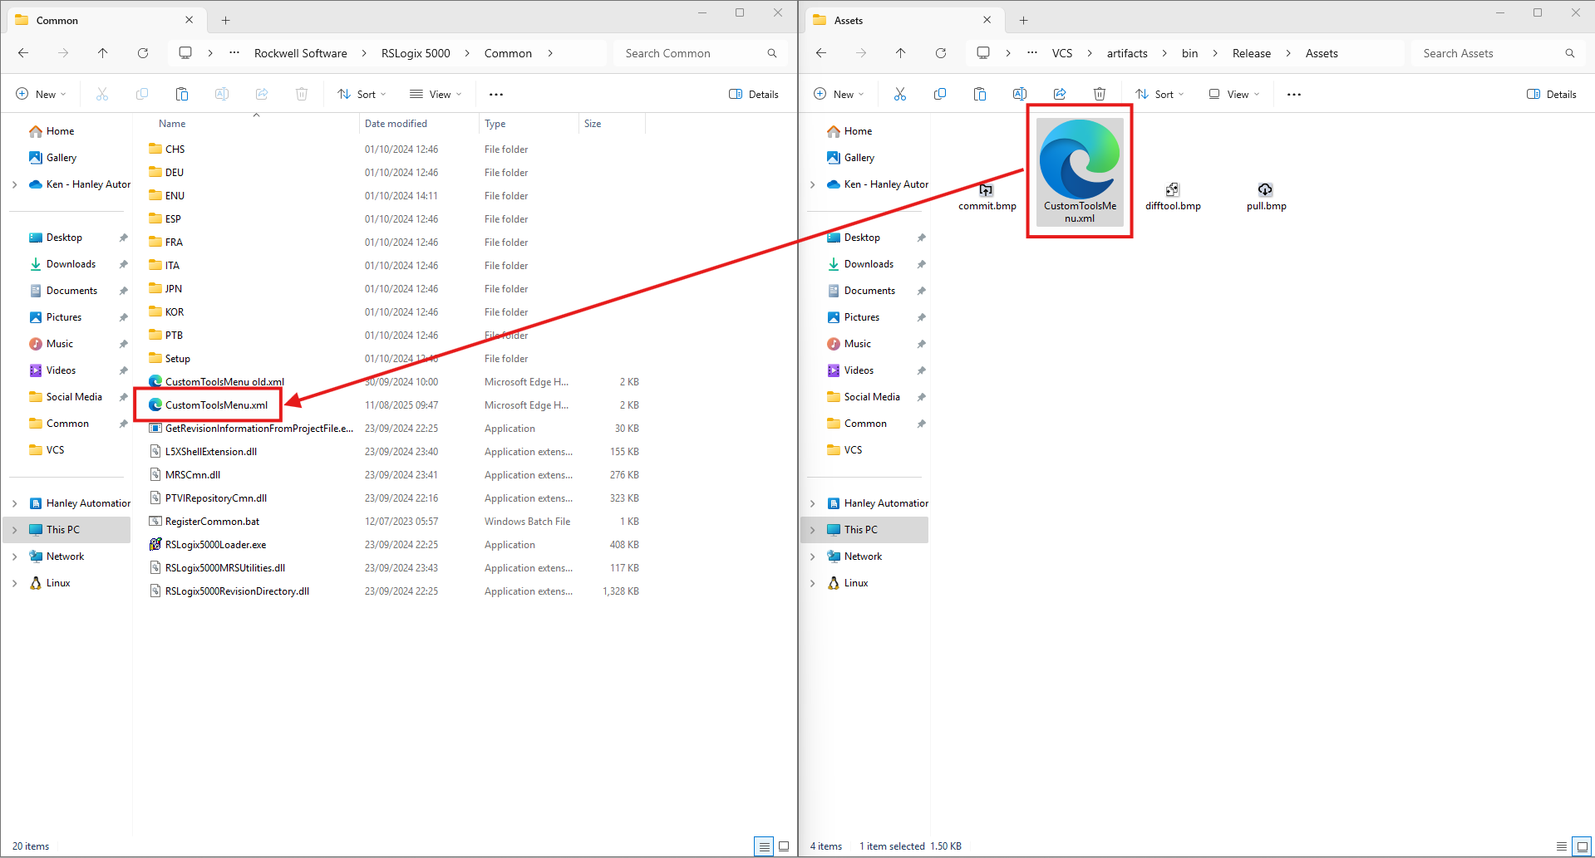Image resolution: width=1595 pixels, height=858 pixels.
Task: Click Rockwell Software breadcrumb
Action: point(301,53)
